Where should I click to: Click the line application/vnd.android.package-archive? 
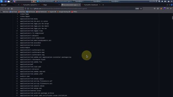tap(37, 93)
